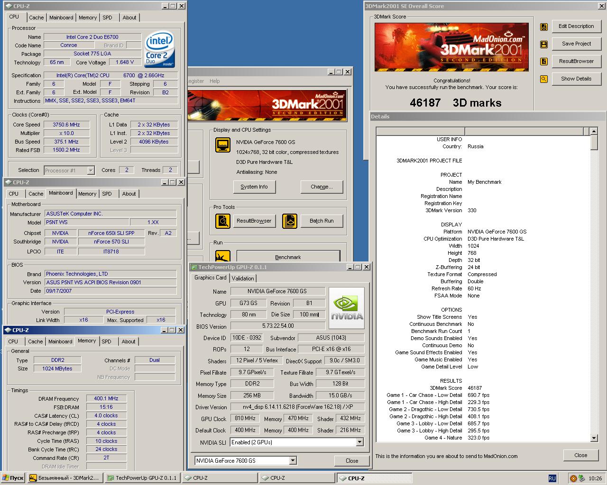Screen dimensions: 607x485
Task: Click the Details list scroll-down arrow
Action: [x=594, y=438]
